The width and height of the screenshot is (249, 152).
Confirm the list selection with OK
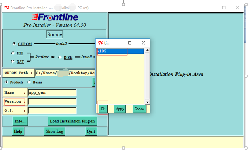[103, 109]
